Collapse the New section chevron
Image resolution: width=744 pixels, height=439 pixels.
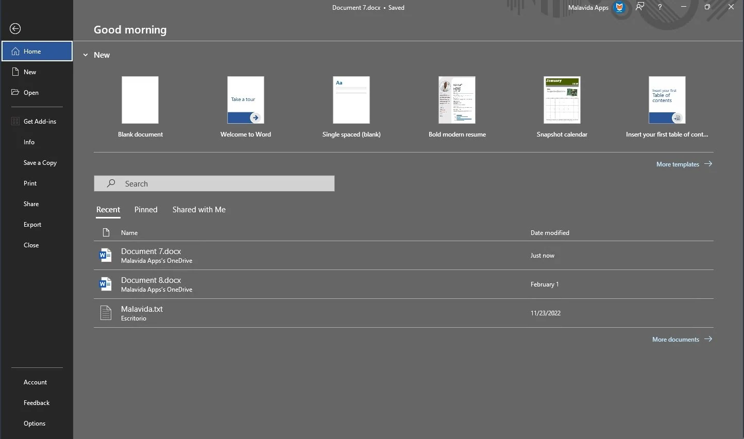(86, 55)
